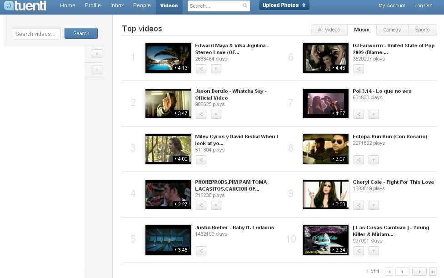Click the Log Out link
Image resolution: width=444 pixels, height=278 pixels.
(x=423, y=5)
